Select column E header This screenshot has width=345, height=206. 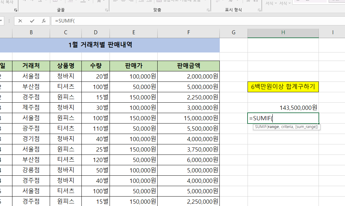[133, 33]
